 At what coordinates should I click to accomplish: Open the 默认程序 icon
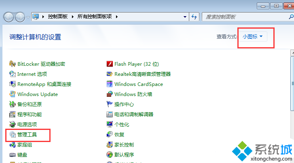tap(110, 155)
